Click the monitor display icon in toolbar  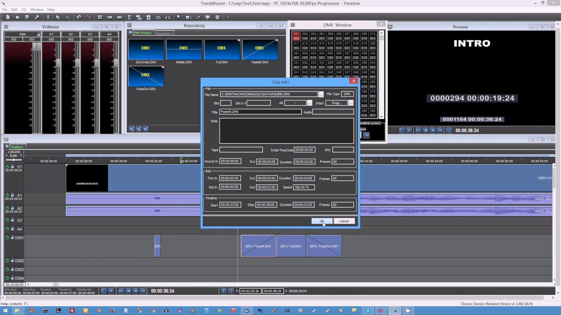tap(207, 17)
